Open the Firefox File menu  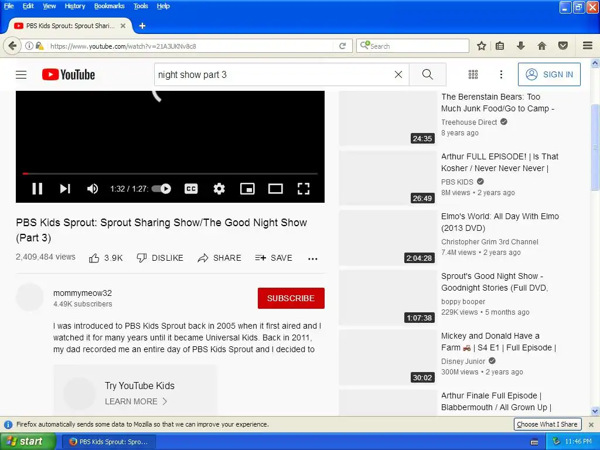click(9, 6)
